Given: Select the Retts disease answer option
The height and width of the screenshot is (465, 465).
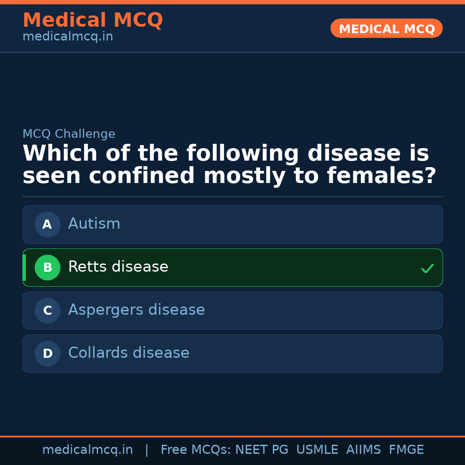Looking at the screenshot, I should 232,267.
